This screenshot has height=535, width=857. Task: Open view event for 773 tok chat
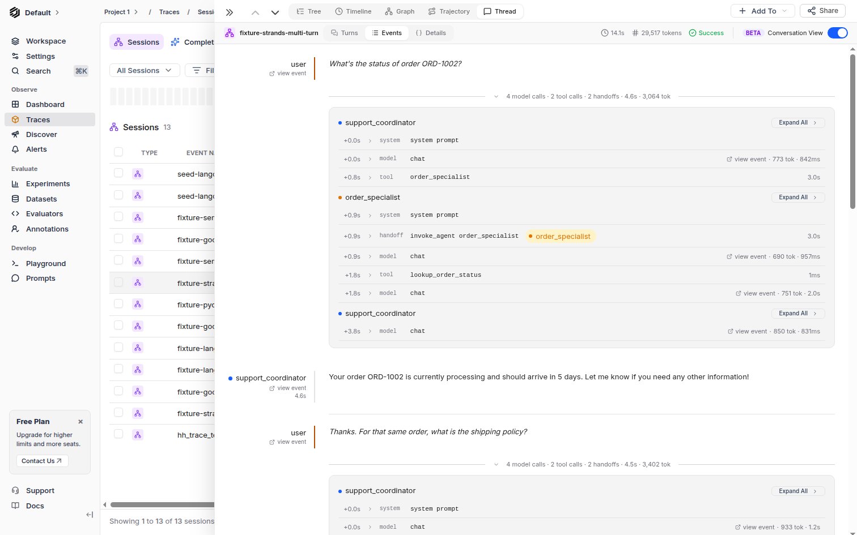point(746,159)
